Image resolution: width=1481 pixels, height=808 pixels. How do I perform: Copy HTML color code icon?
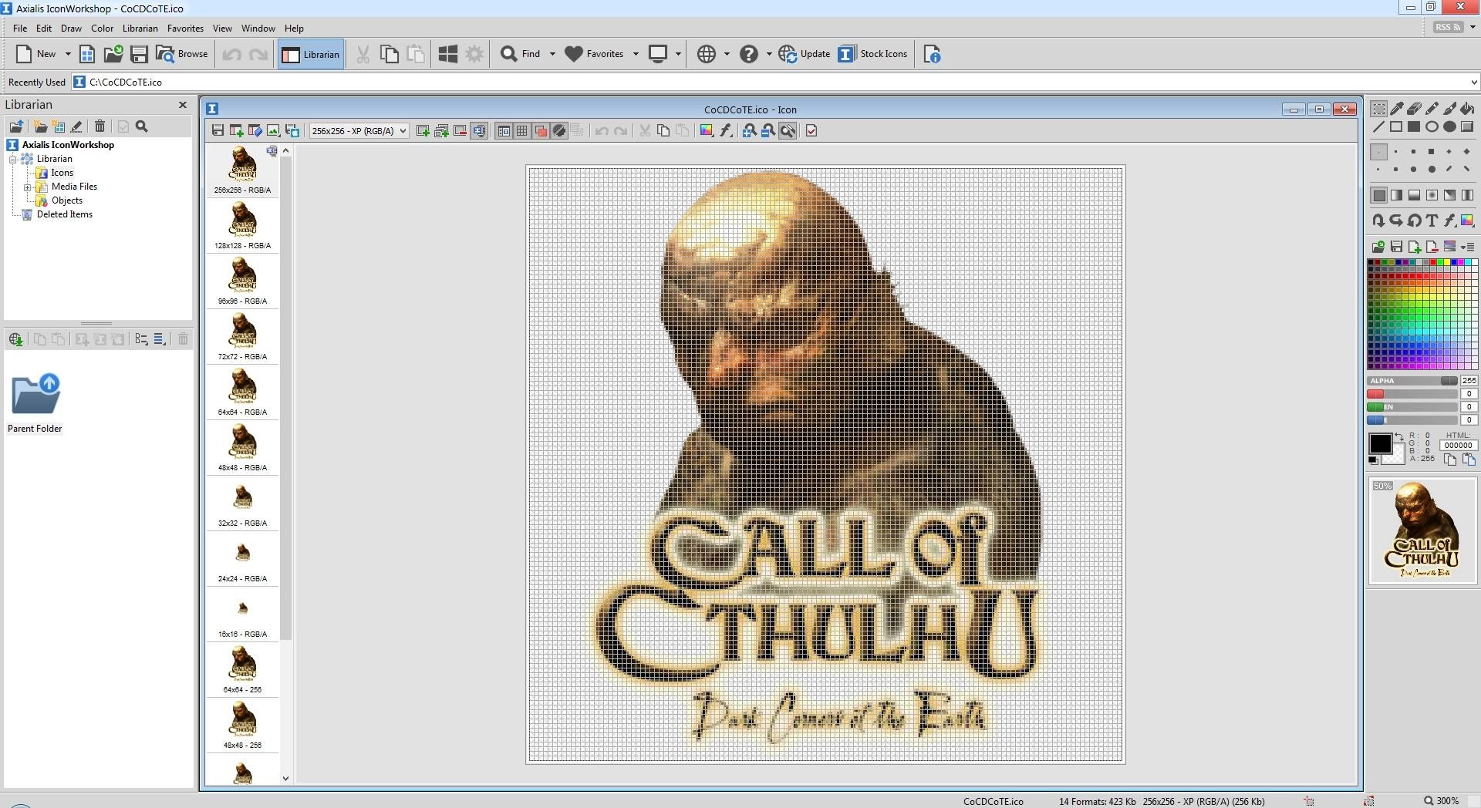pos(1450,460)
